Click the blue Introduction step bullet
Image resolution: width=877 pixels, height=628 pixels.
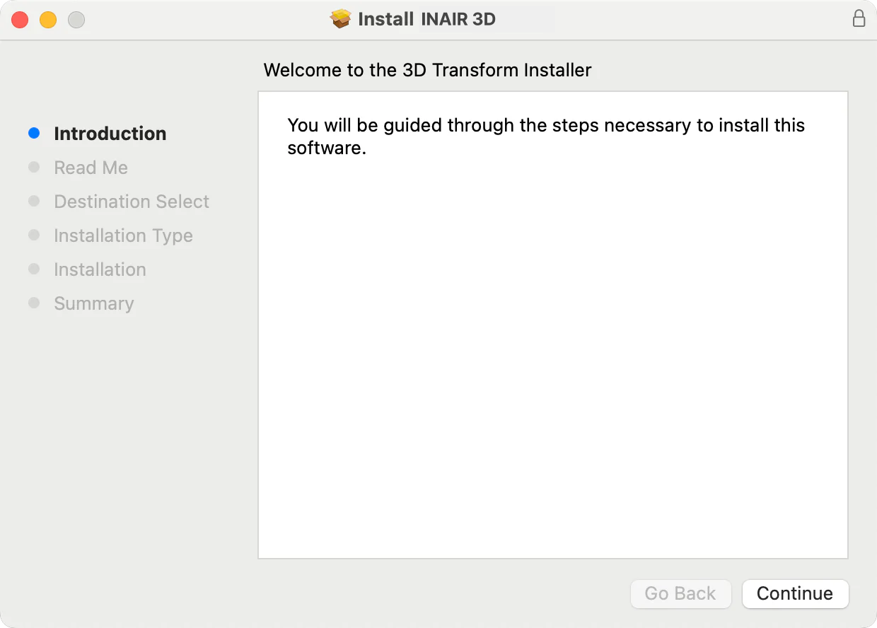(34, 133)
